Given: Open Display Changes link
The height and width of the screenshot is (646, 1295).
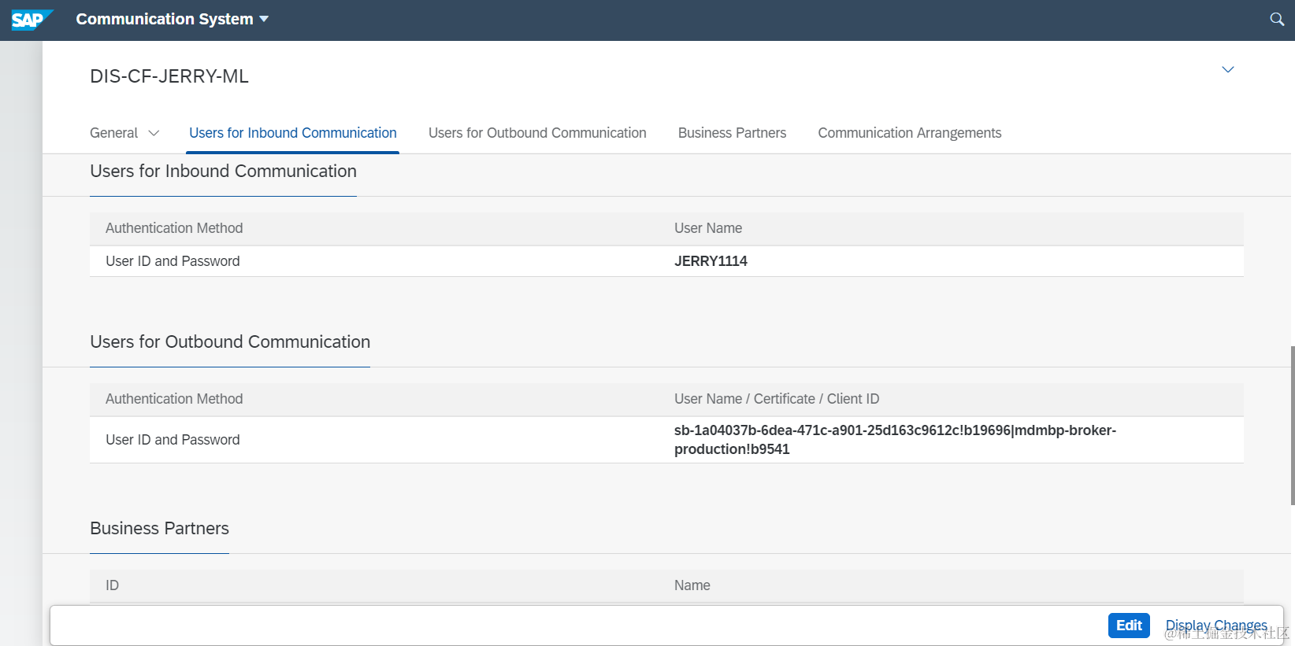Looking at the screenshot, I should (x=1216, y=626).
